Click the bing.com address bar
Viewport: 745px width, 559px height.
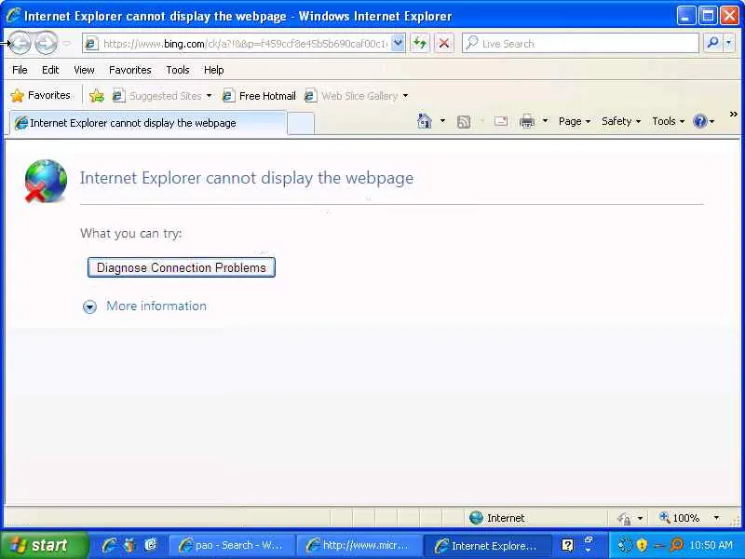(245, 44)
